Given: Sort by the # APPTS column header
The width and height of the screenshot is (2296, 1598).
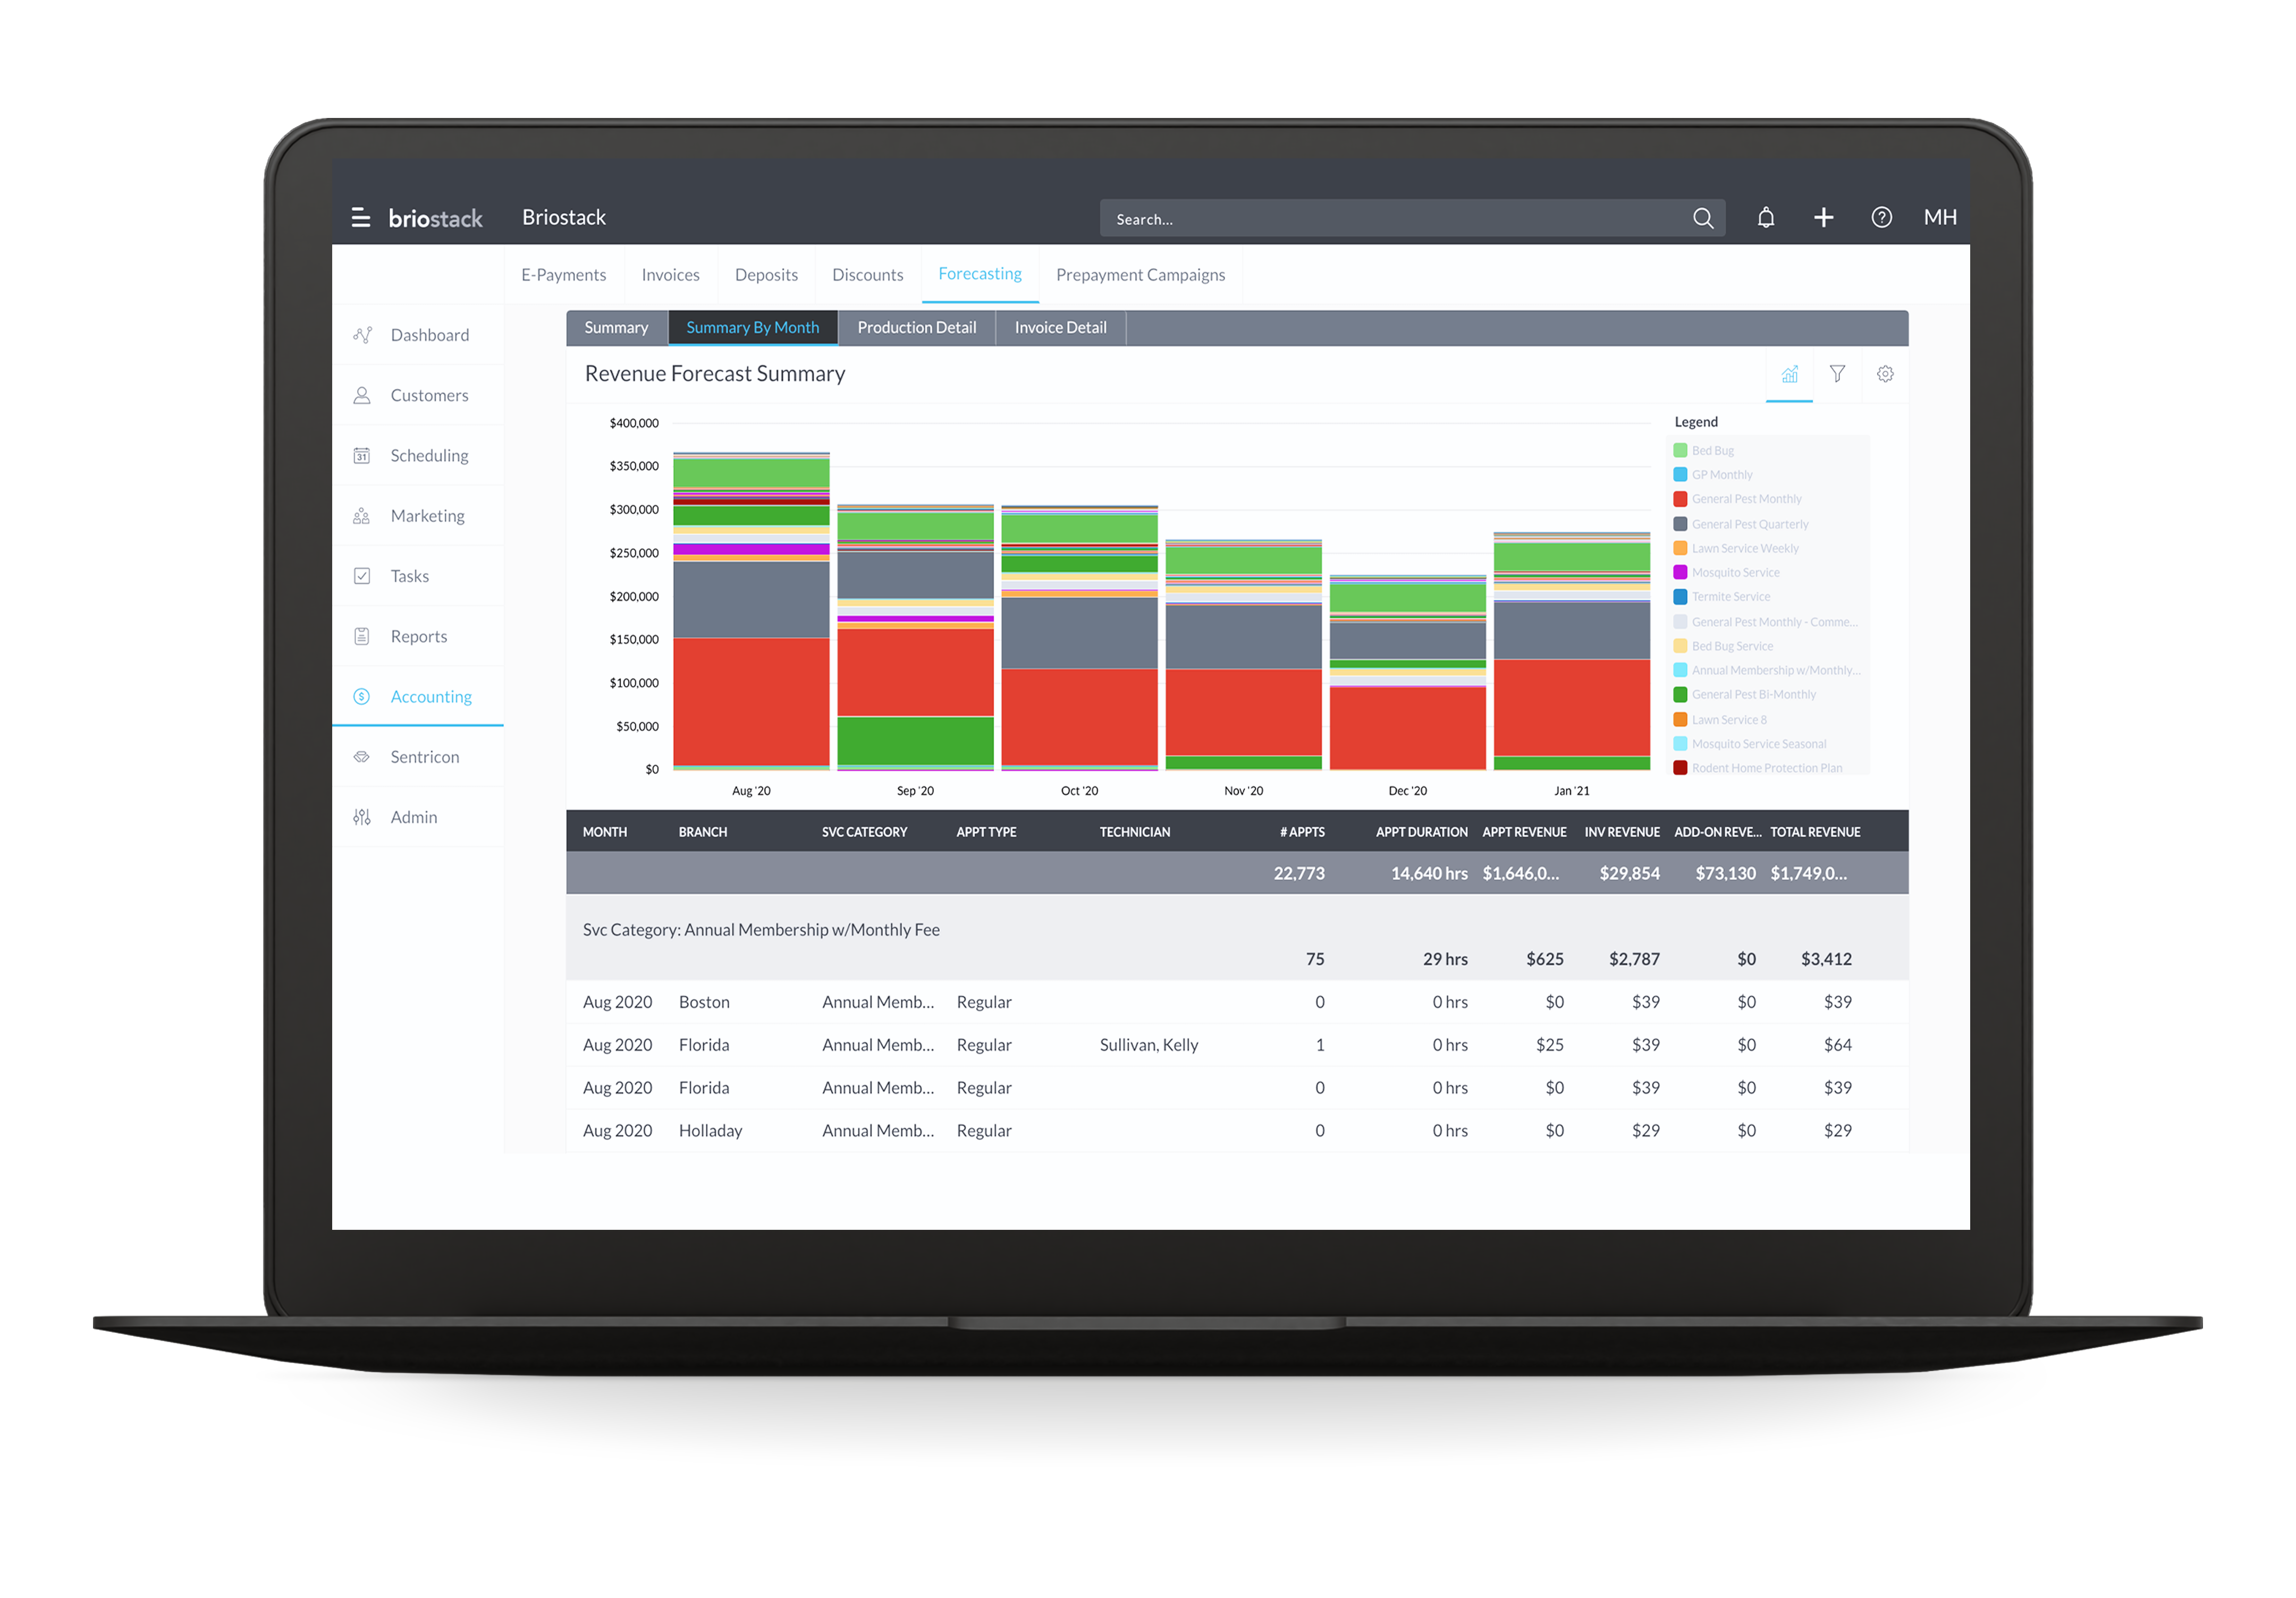Looking at the screenshot, I should pyautogui.click(x=1302, y=831).
